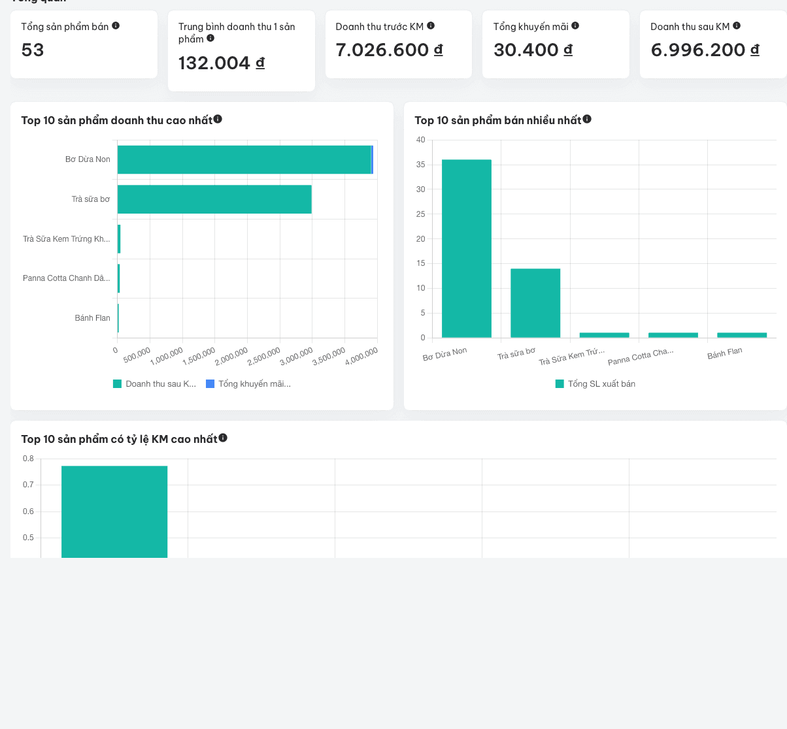Click Doanh thu sau KM card title

click(690, 27)
